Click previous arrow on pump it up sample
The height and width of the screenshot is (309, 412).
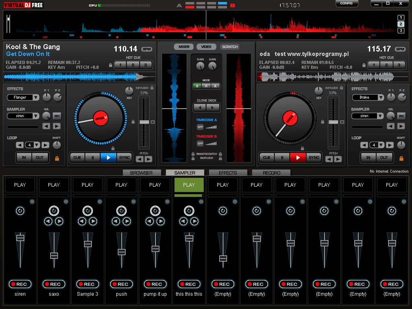point(150,222)
